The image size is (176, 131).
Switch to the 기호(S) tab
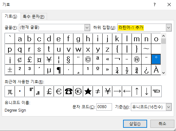11,16
